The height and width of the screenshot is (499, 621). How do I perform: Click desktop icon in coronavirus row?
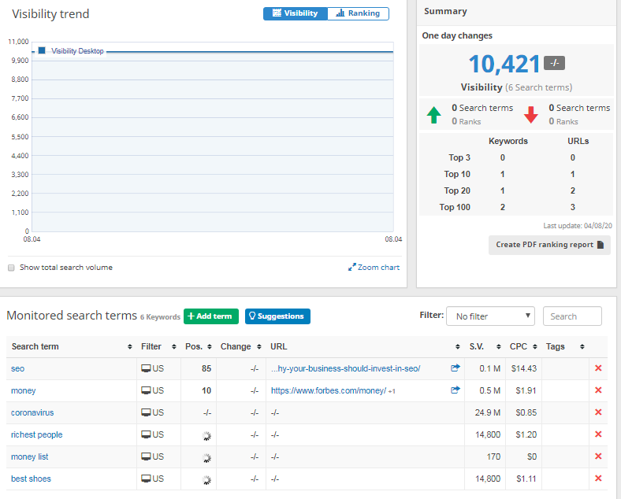(146, 412)
